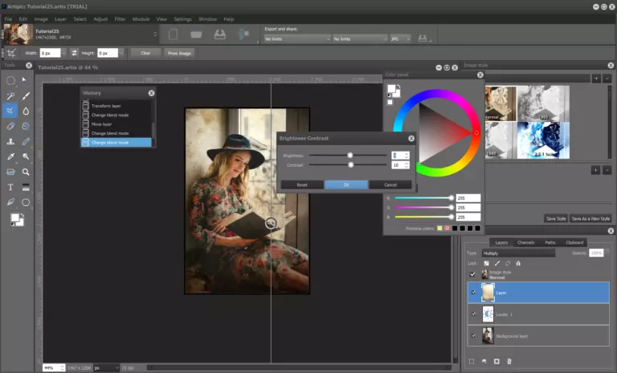
Task: Open the Filter menu
Action: coord(120,18)
